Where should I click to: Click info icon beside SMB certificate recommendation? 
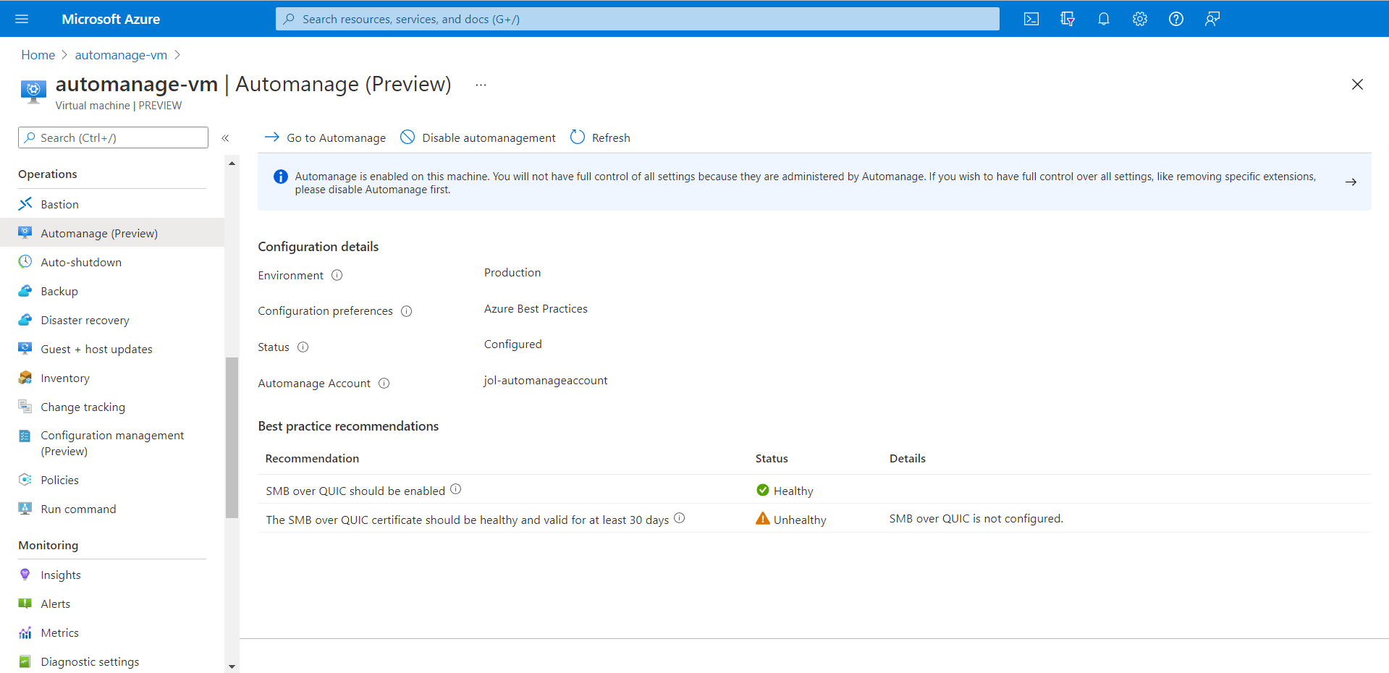pos(680,518)
